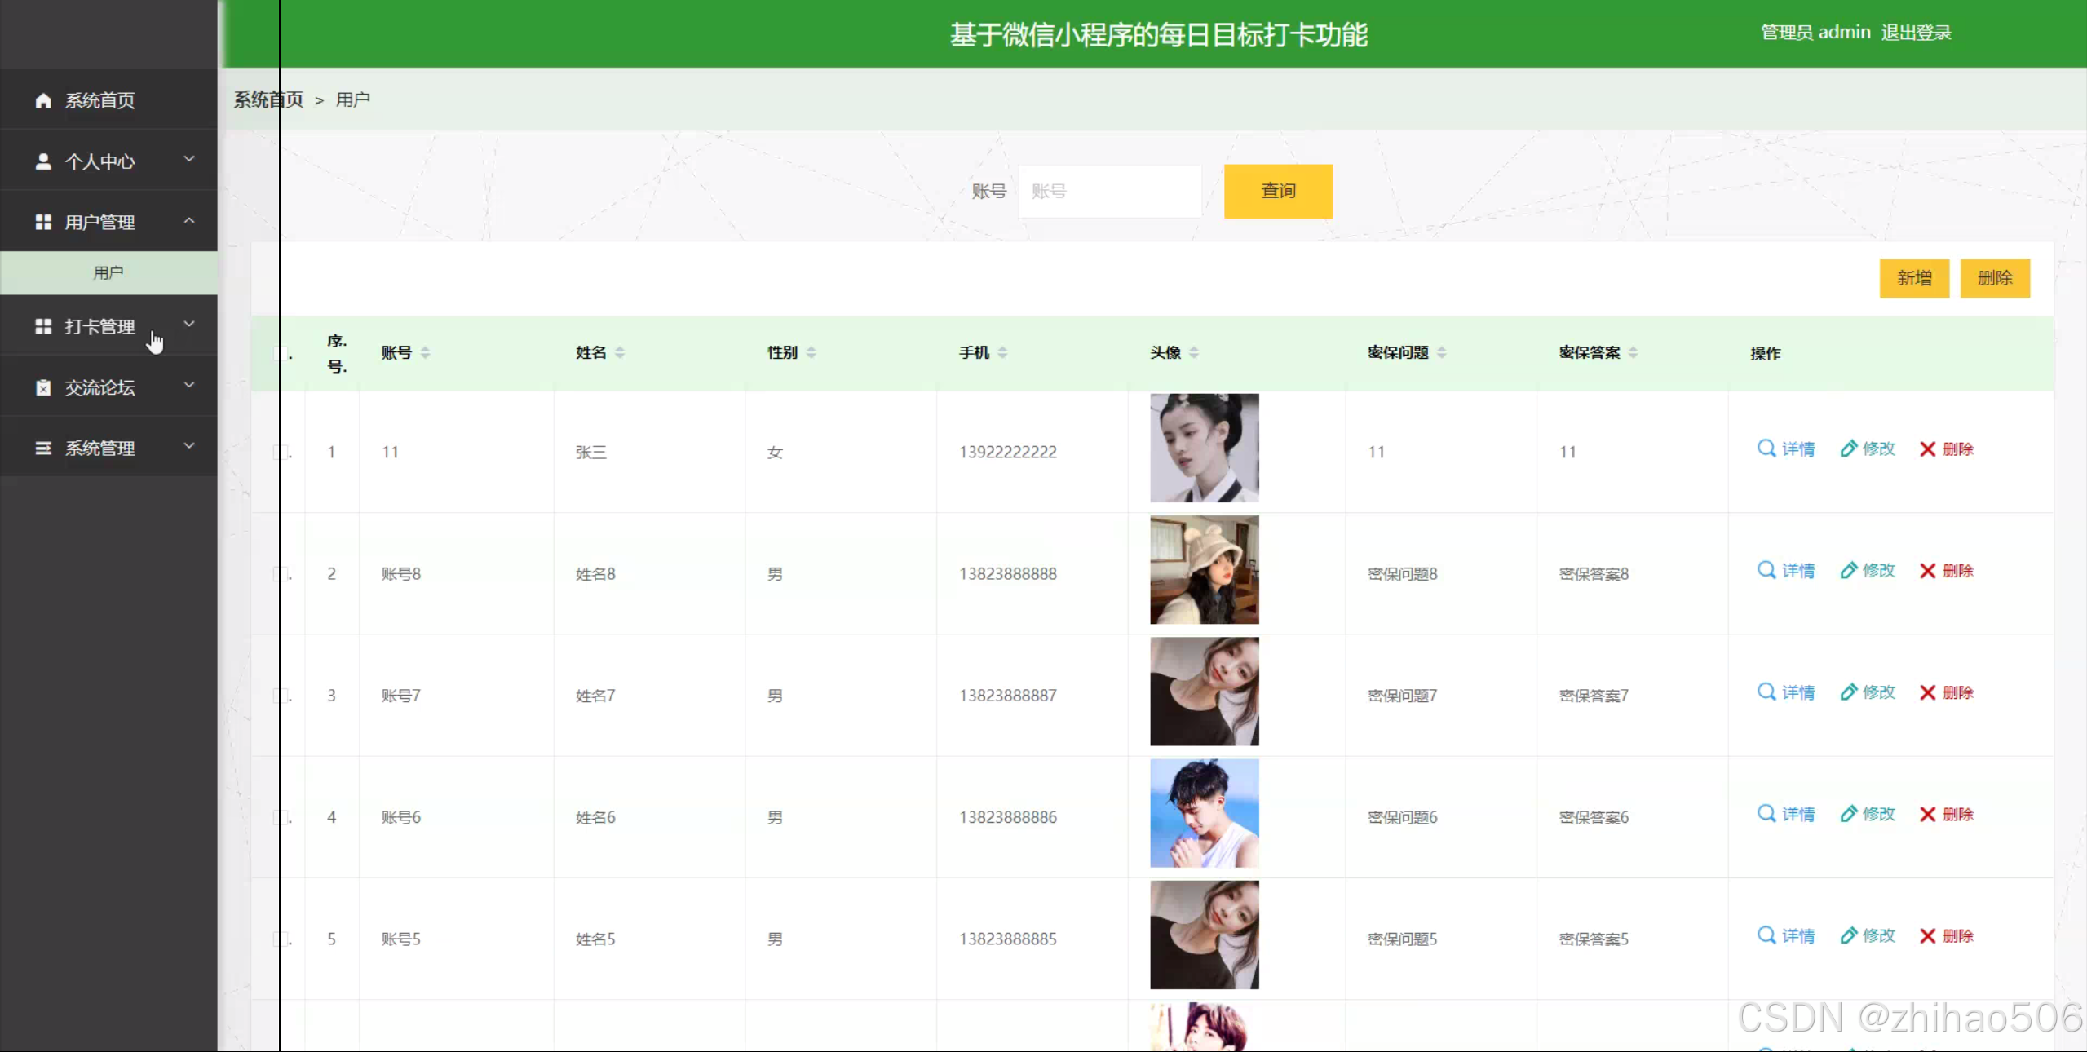The image size is (2087, 1052).
Task: Click 退出登录 link in header
Action: click(x=1916, y=33)
